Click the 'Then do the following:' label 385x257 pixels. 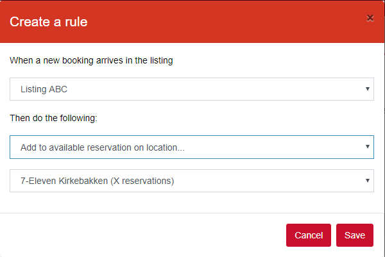click(53, 118)
